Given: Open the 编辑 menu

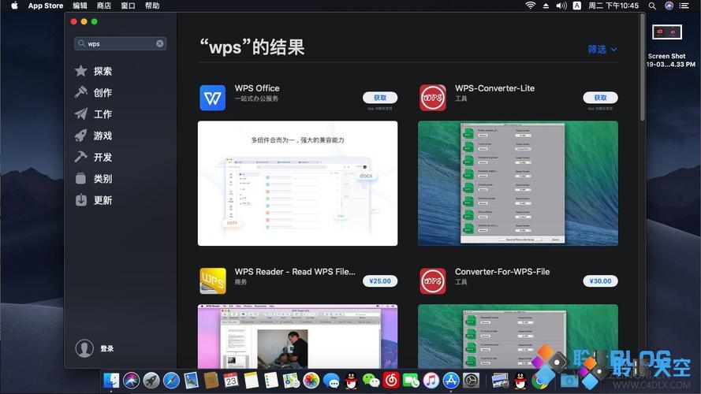Looking at the screenshot, I should point(80,6).
